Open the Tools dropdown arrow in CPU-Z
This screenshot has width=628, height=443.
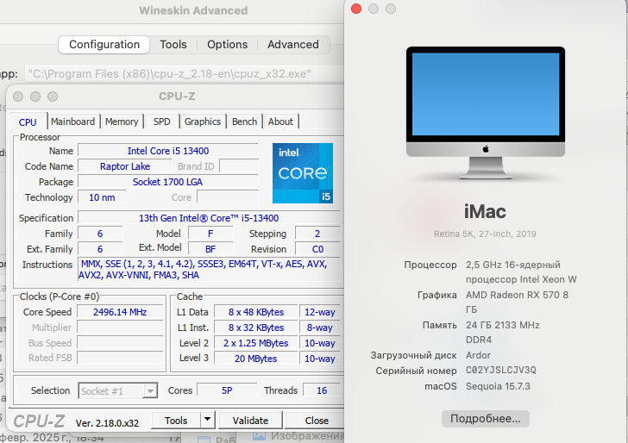[x=207, y=420]
